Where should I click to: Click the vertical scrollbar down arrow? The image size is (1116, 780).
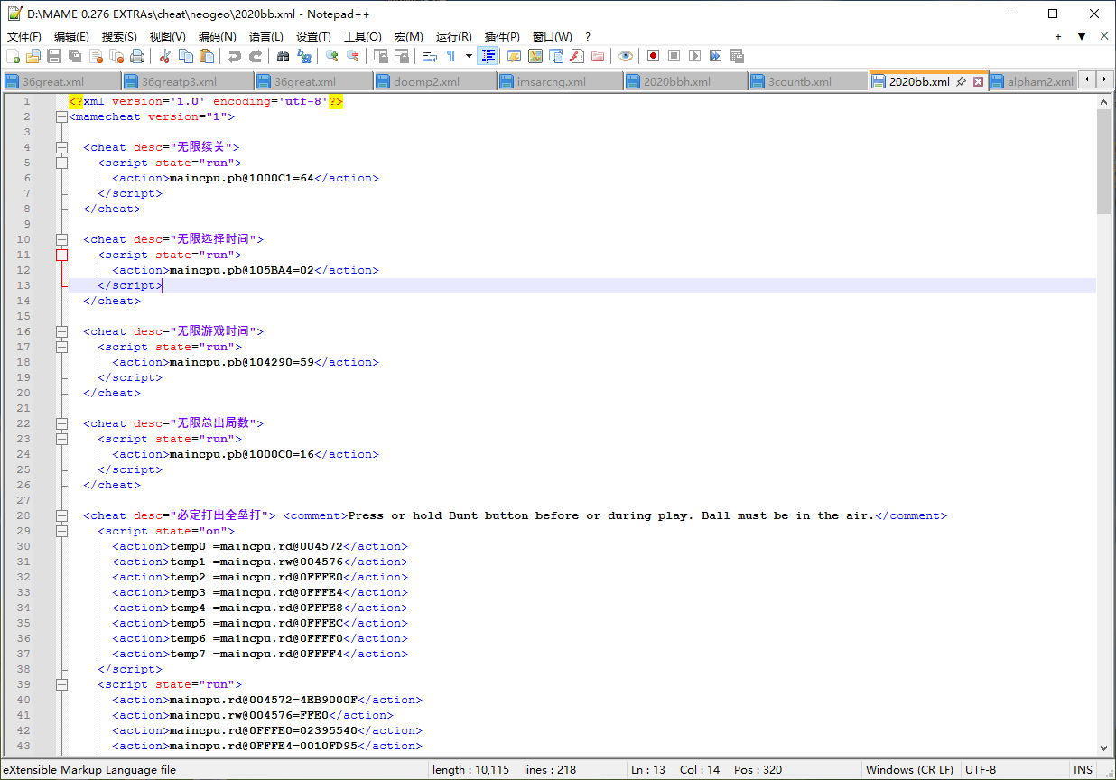[x=1104, y=747]
